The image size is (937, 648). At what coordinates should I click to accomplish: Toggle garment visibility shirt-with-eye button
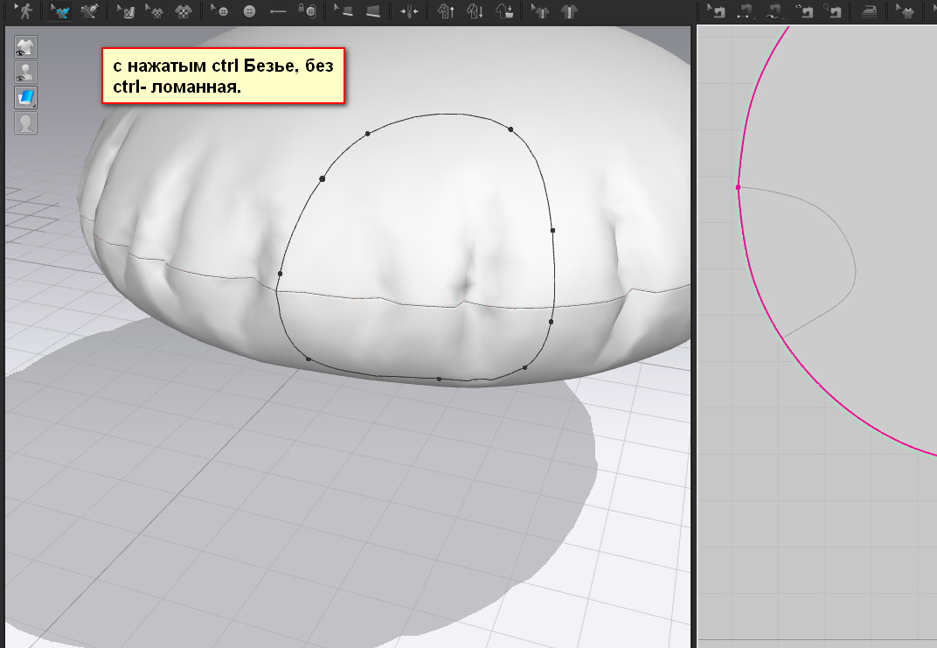click(25, 47)
